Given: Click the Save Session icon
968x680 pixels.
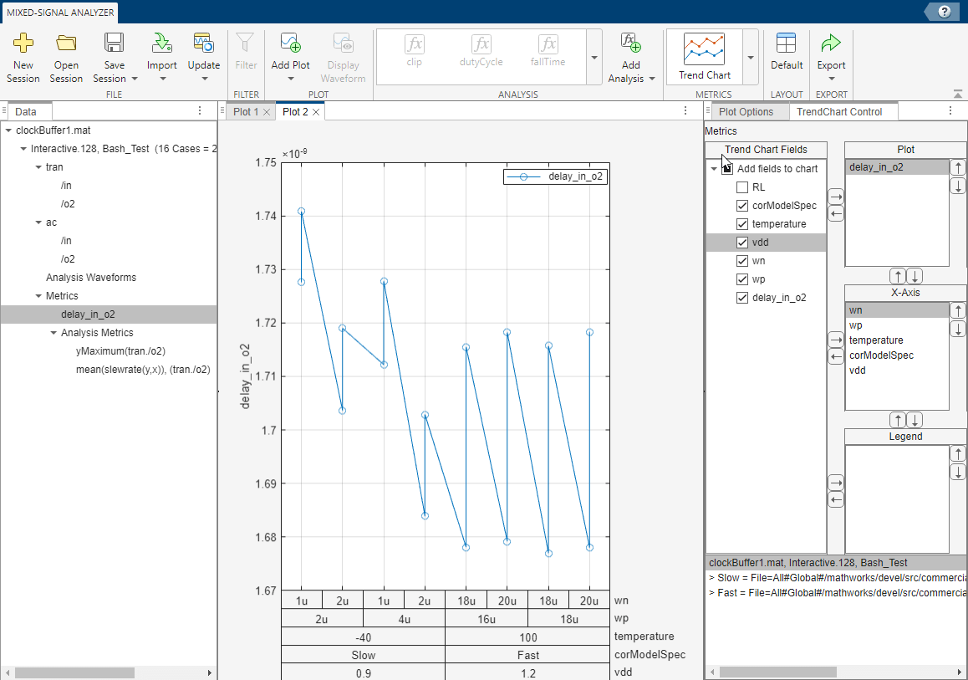Looking at the screenshot, I should [115, 43].
